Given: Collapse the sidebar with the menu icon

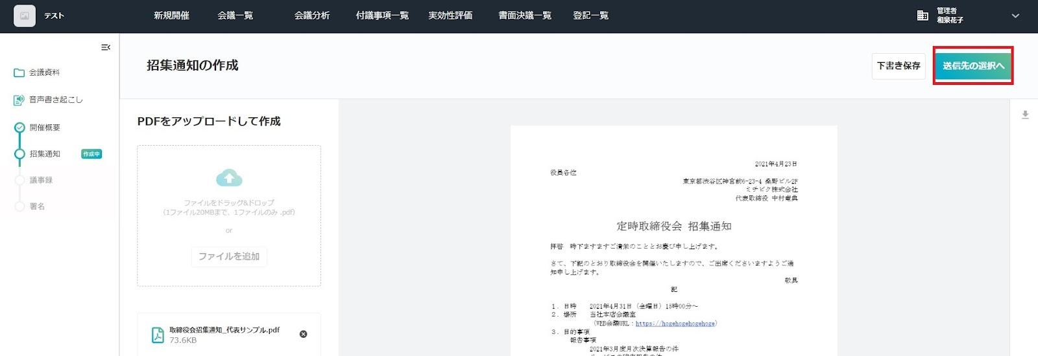Looking at the screenshot, I should (x=106, y=47).
